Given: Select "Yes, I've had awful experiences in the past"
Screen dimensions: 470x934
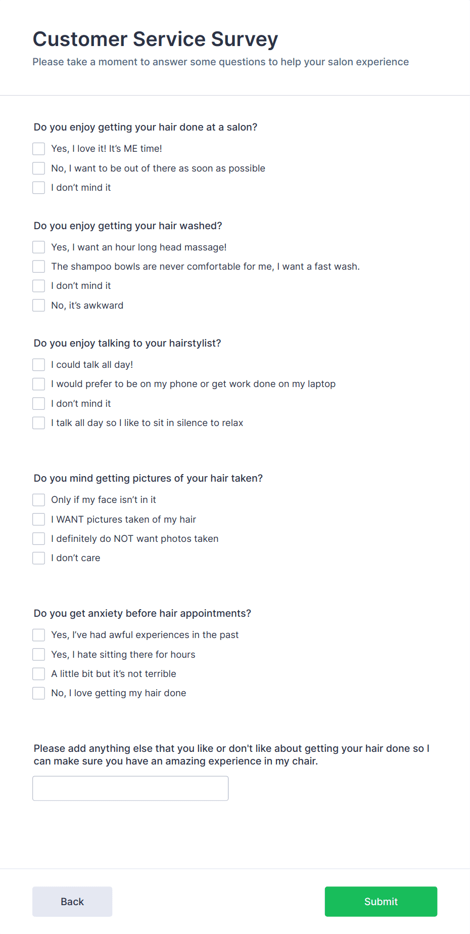Looking at the screenshot, I should point(38,634).
